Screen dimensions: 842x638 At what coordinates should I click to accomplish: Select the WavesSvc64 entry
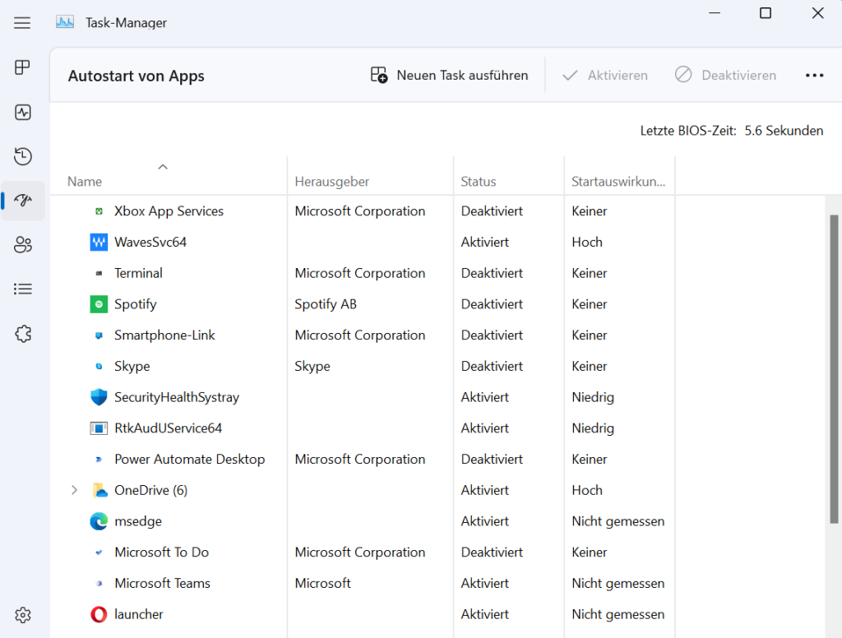click(150, 243)
